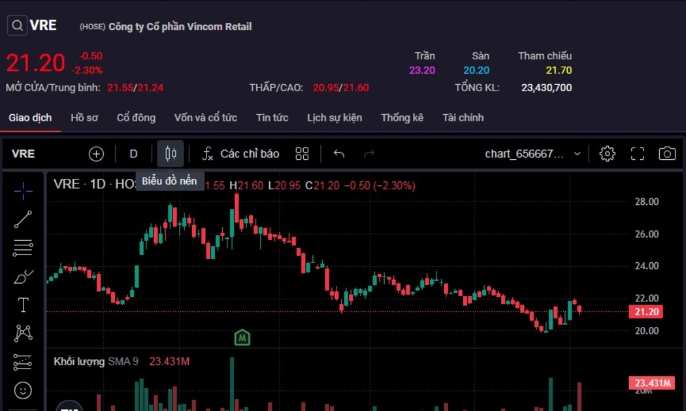Click the green M event marker on chart
Image resolution: width=686 pixels, height=411 pixels.
pyautogui.click(x=242, y=338)
